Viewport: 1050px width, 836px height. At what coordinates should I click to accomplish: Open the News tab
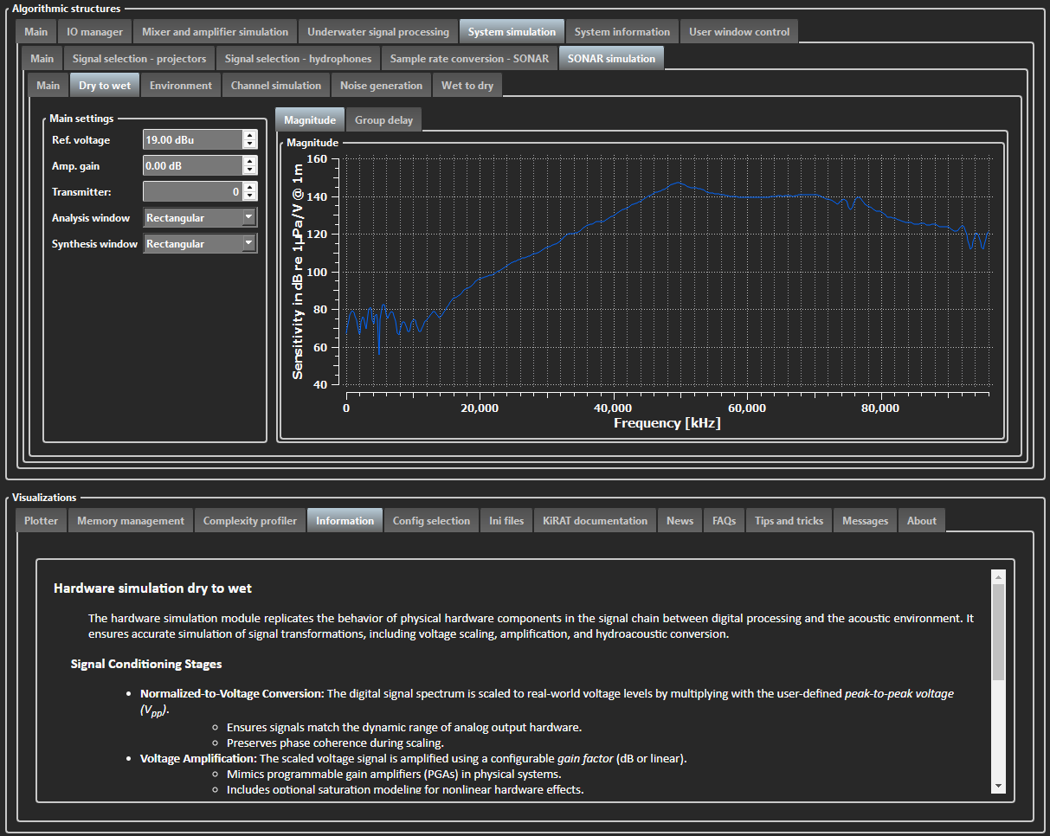680,521
